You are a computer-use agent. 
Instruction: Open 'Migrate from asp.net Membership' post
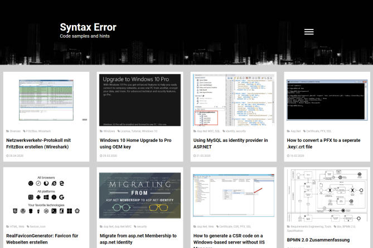[x=138, y=239]
